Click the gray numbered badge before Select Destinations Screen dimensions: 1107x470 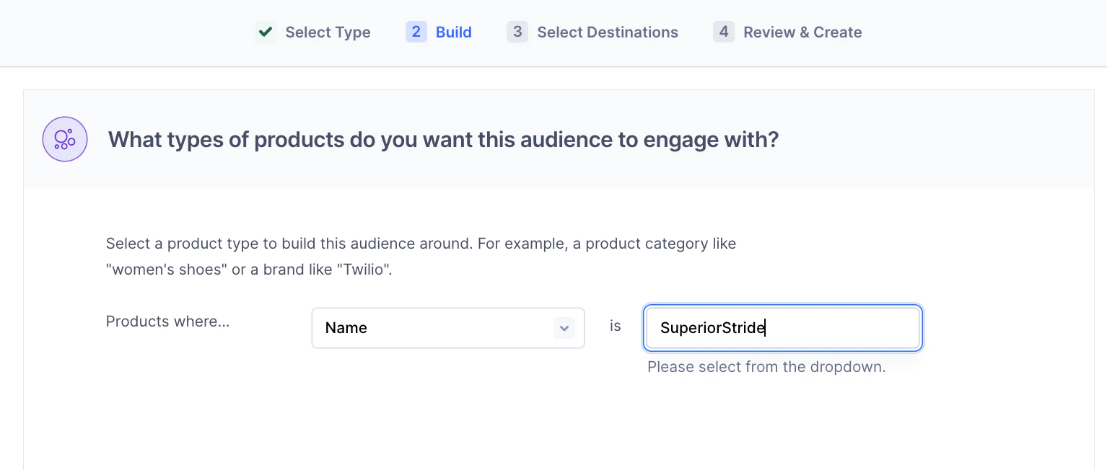point(517,32)
